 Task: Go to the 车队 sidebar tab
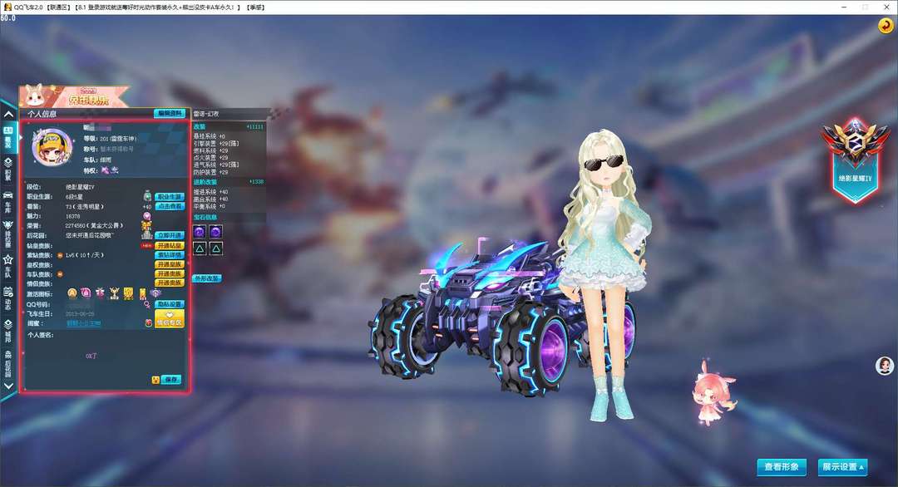click(x=8, y=267)
